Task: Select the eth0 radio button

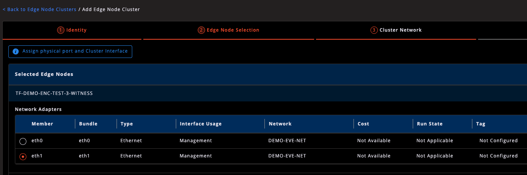Action: pos(23,141)
